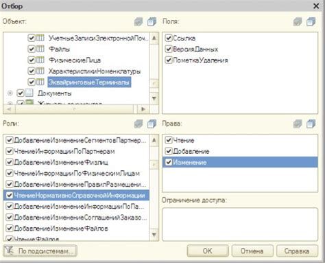Toggle ДобавлениеИзменениеФайлов role checkbox
Screen dimensions: 325x265
9,228
